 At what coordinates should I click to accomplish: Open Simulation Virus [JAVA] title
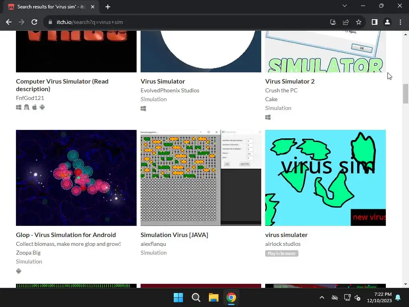(x=174, y=235)
